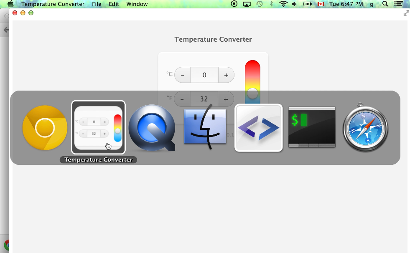The image size is (410, 253).
Task: Click the battery status icon
Action: coord(308,4)
